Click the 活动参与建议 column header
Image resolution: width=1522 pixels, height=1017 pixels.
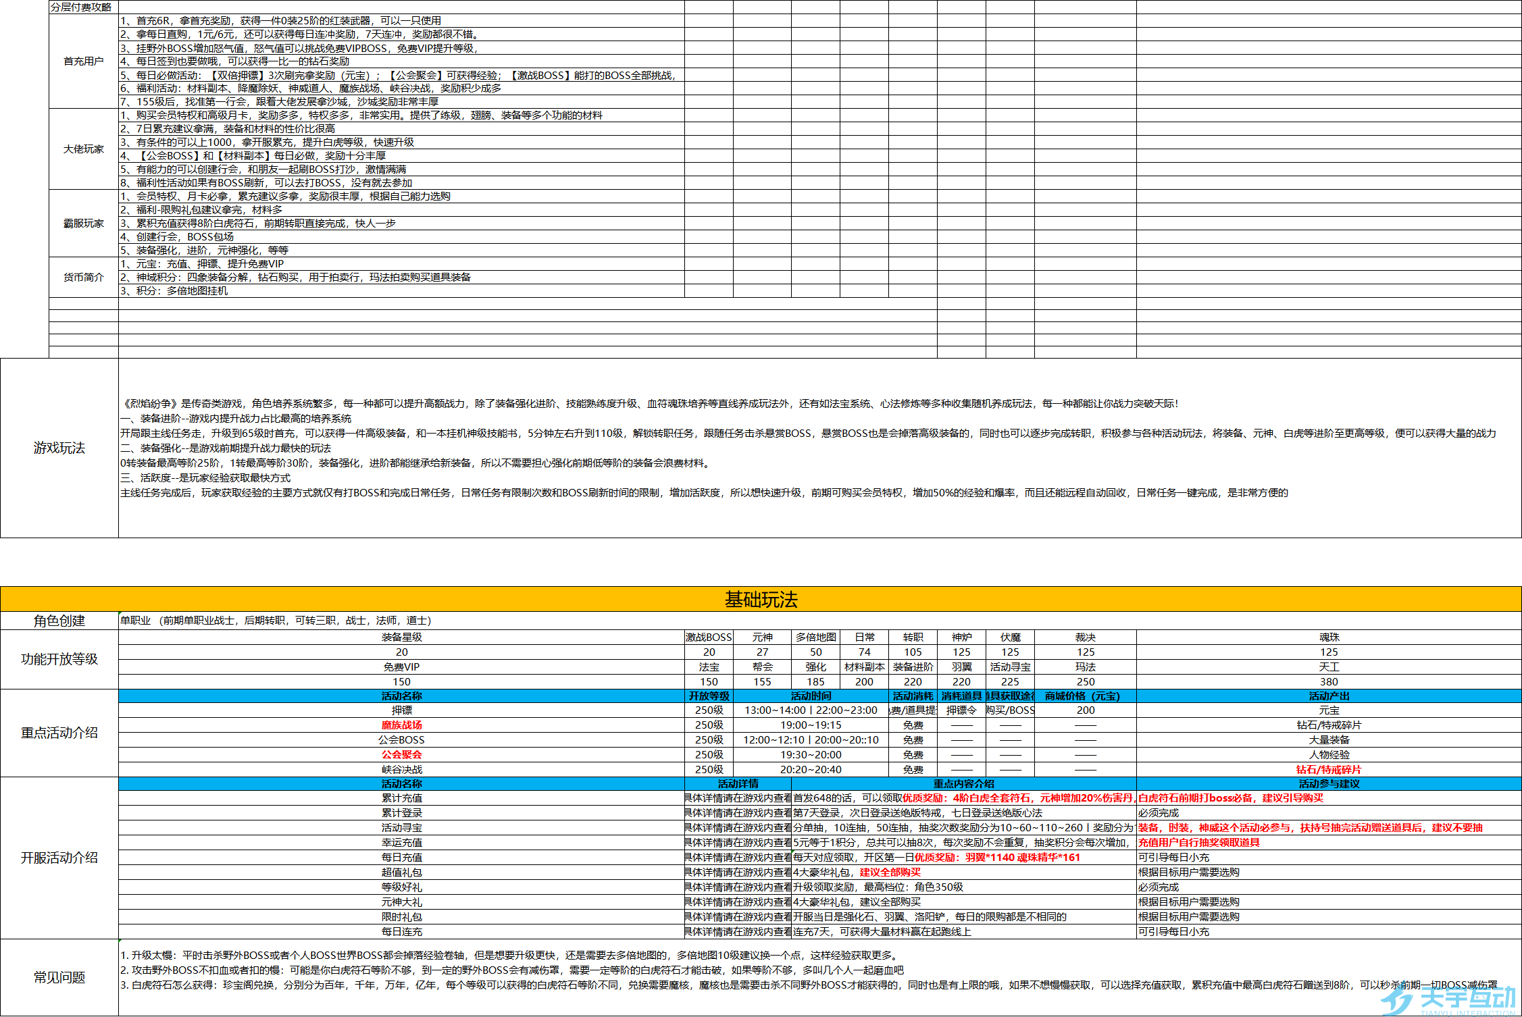pyautogui.click(x=1329, y=784)
